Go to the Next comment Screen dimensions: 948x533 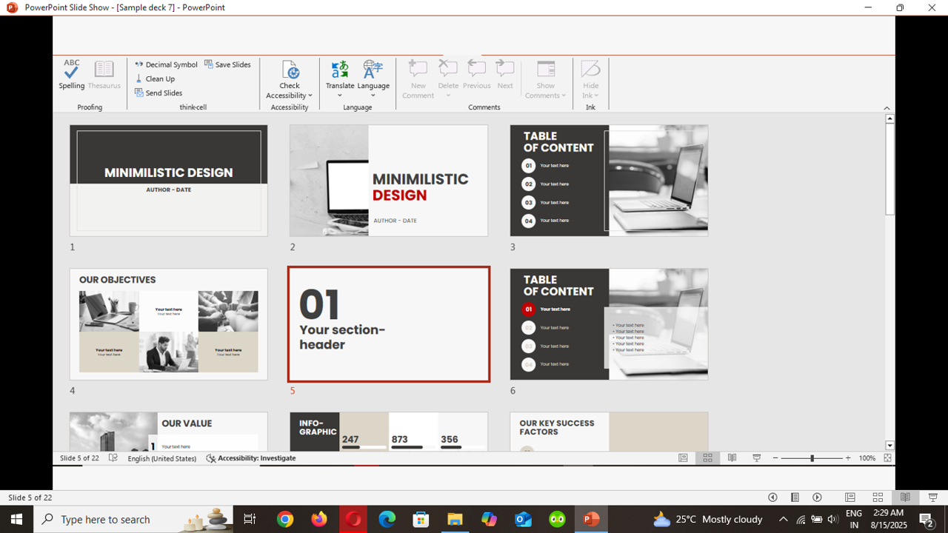point(505,75)
